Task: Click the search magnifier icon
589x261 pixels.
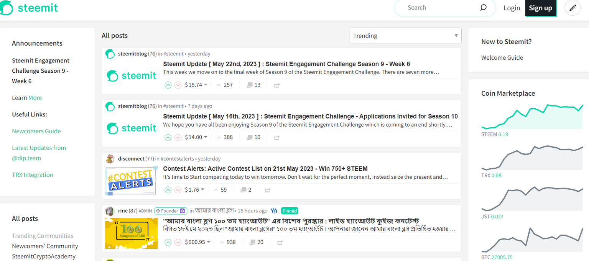Action: tap(483, 8)
